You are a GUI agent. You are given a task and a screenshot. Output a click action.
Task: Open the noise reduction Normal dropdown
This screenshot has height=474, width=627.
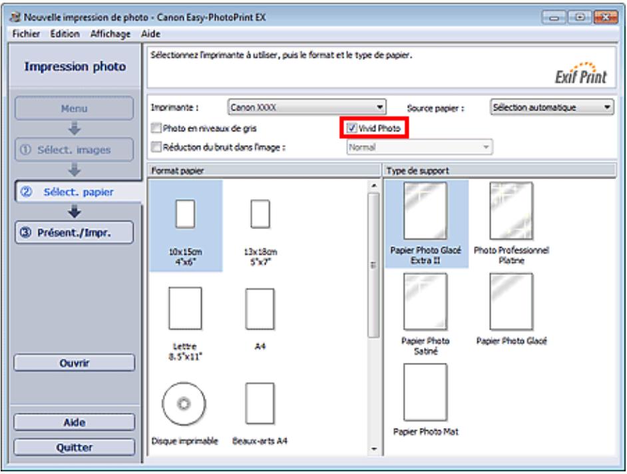(x=419, y=147)
